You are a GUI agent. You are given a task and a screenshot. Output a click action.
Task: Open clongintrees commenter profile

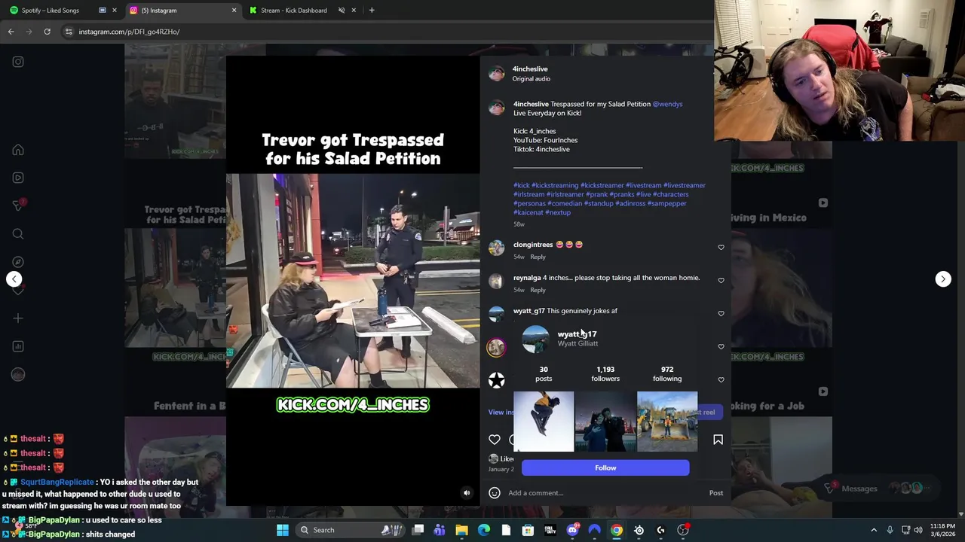533,245
